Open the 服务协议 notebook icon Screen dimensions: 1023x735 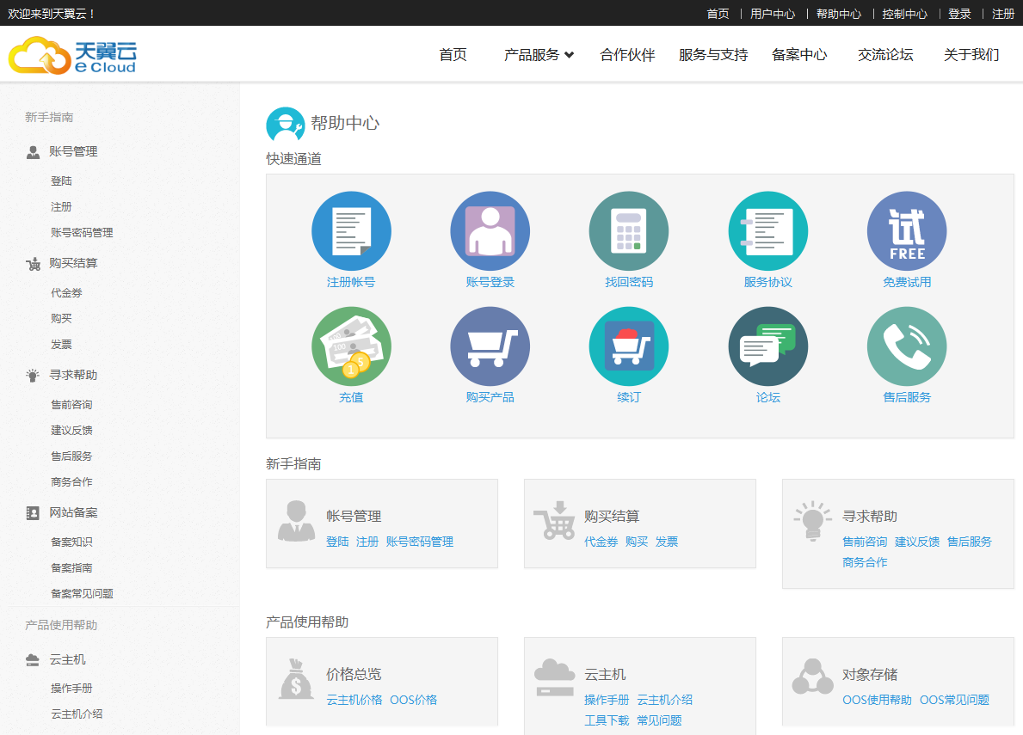click(x=767, y=231)
